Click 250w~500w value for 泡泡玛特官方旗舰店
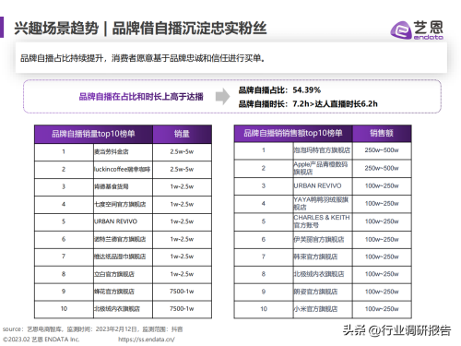The image size is (461, 346). (x=382, y=150)
